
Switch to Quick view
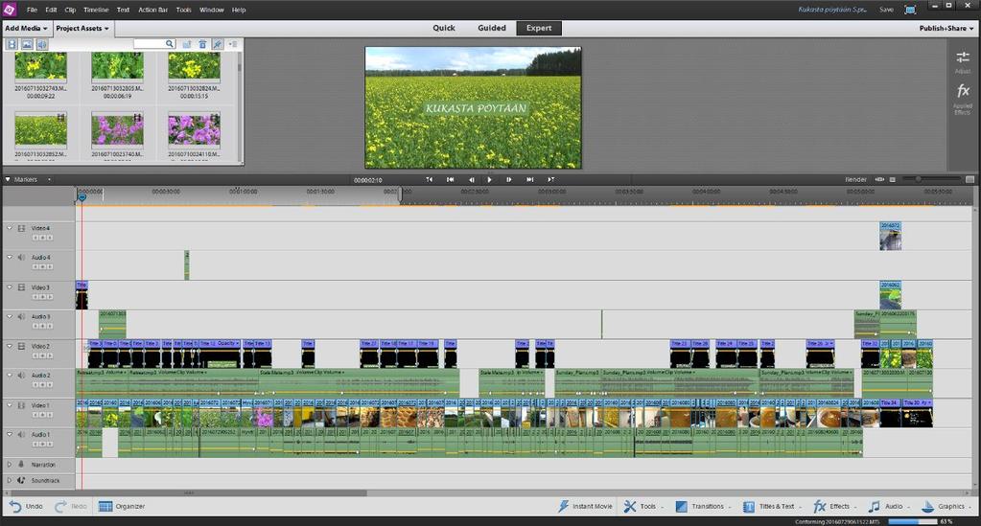click(x=444, y=28)
